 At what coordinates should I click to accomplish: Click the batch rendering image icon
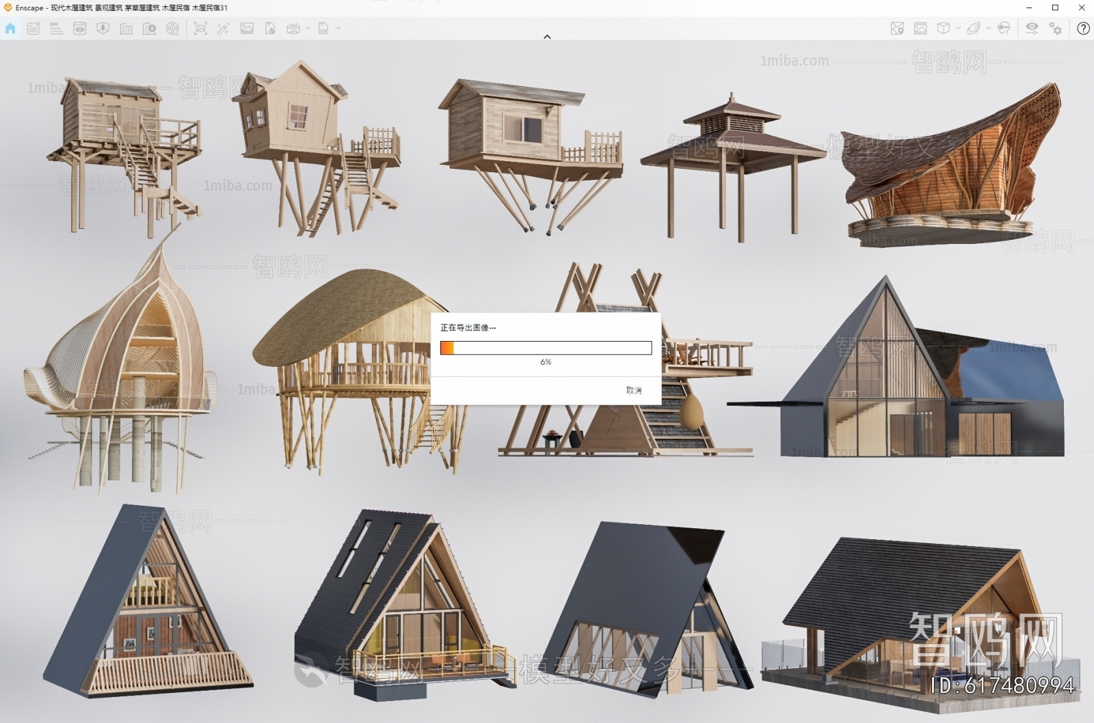pyautogui.click(x=247, y=29)
